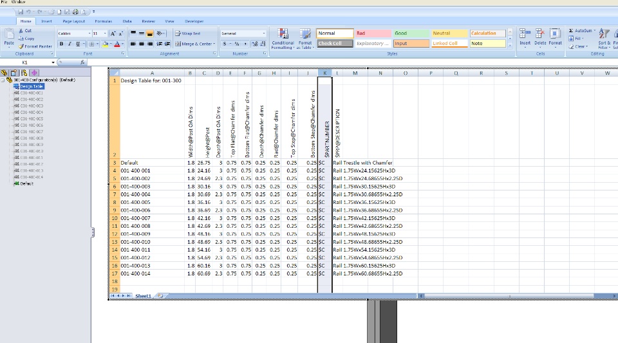Open the Developer ribbon tab

coord(194,21)
